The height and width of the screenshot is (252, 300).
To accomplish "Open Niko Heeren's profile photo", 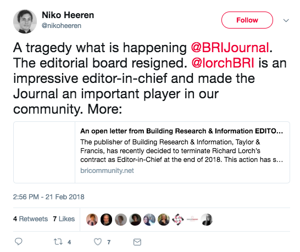I will click(25, 21).
